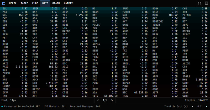Image resolution: width=210 pixels, height=110 pixels.
Task: Open the CUBE view tab
Action: (35, 3)
